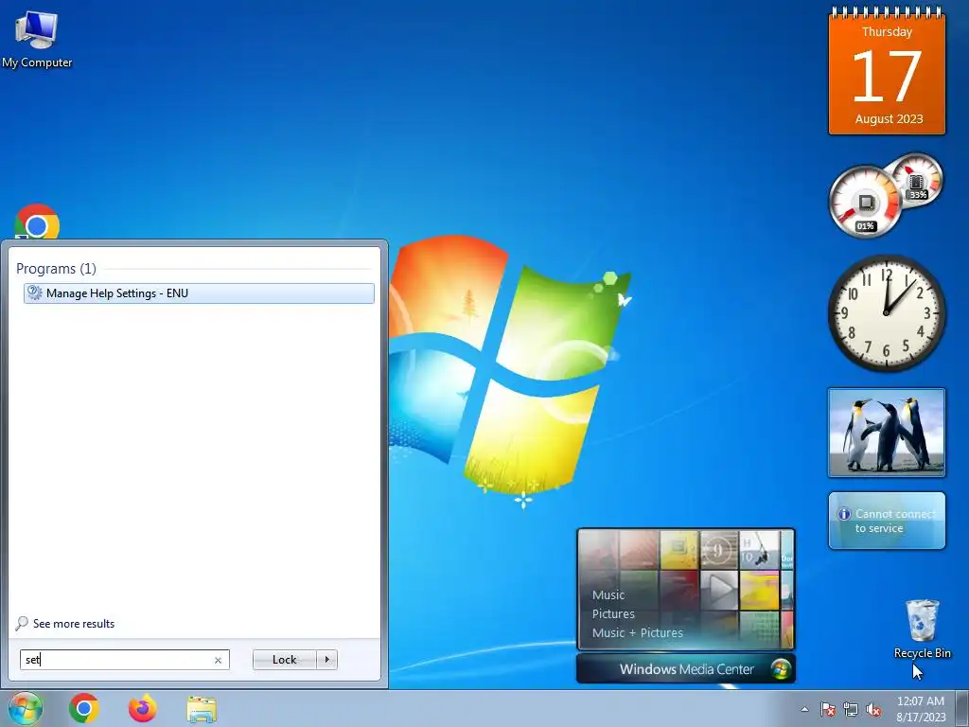Viewport: 969px width, 727px height.
Task: Click the Show desktop strip
Action: (962, 708)
